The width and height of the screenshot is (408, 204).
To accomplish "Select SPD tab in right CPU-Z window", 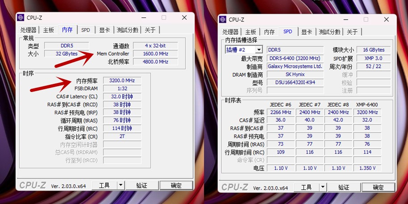I will coord(287,31).
